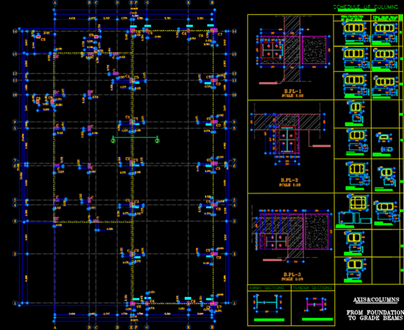Select the green section line 2-2 in plan

click(x=135, y=137)
